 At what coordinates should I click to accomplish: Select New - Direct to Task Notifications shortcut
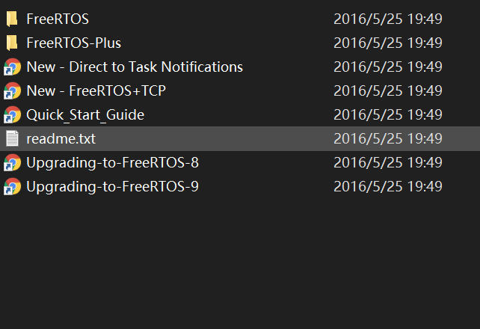135,67
